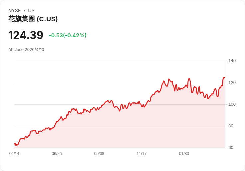245x171 pixels.
Task: Click the current price 124.39
Action: (x=26, y=35)
